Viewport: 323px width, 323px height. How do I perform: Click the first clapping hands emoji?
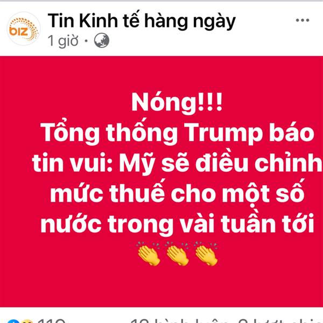149,254
